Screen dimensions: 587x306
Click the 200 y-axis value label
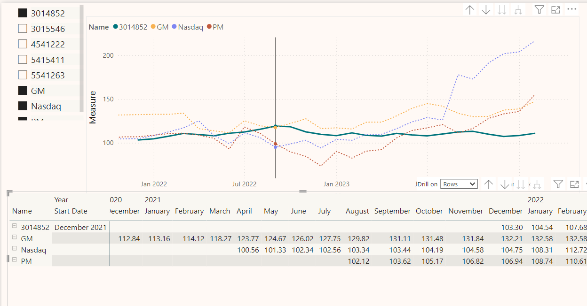[109, 55]
